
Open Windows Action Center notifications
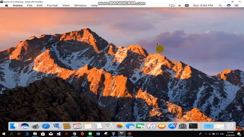(239, 134)
